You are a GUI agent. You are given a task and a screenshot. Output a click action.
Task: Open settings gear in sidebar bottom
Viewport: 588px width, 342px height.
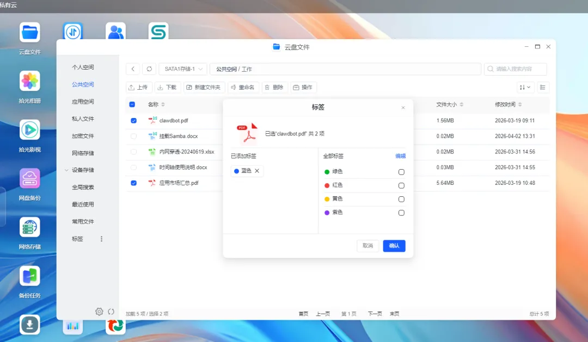[x=99, y=312]
